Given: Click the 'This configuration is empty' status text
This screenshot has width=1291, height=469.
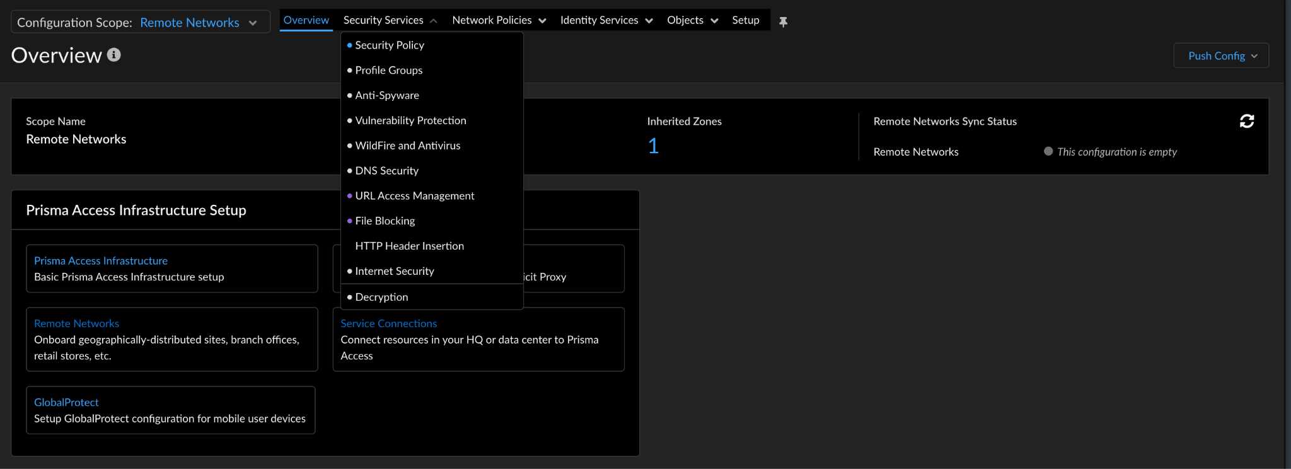Looking at the screenshot, I should click(1116, 152).
